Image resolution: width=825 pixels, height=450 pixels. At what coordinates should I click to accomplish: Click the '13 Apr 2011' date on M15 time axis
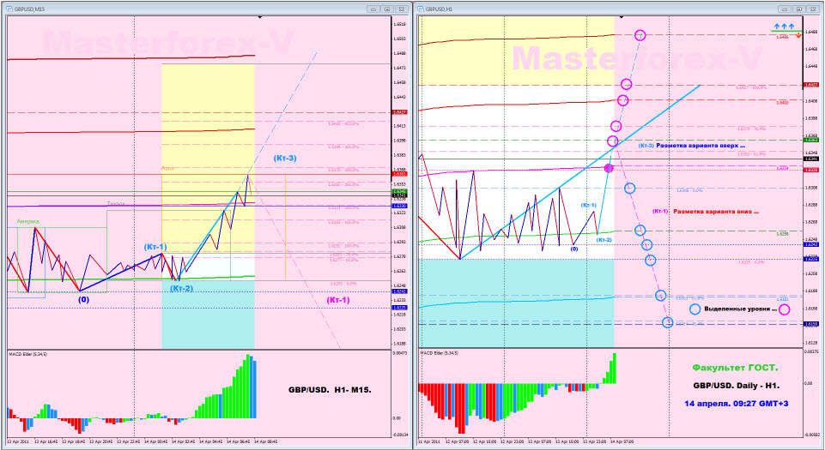coord(18,441)
